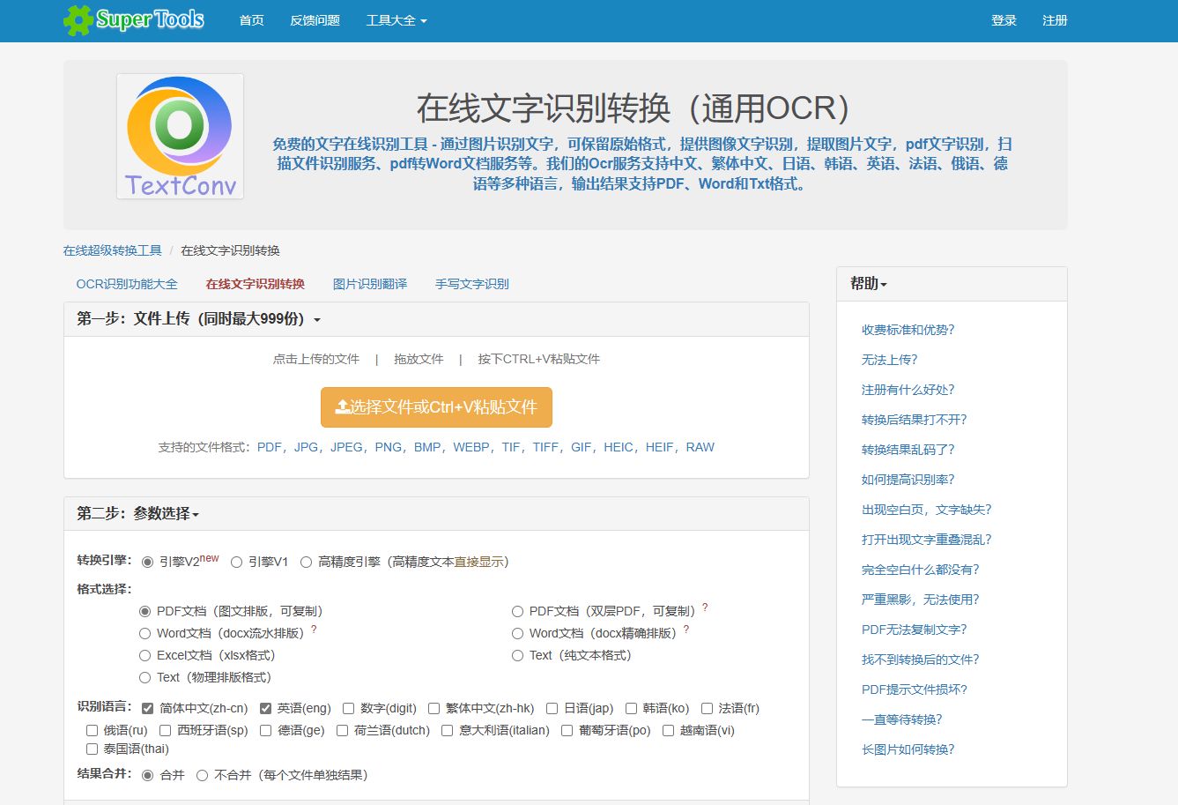Open 在线超级转换工具 breadcrumb link
1178x805 pixels.
(x=113, y=250)
